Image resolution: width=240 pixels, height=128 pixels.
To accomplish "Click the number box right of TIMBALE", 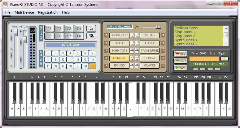I will 163,36.
